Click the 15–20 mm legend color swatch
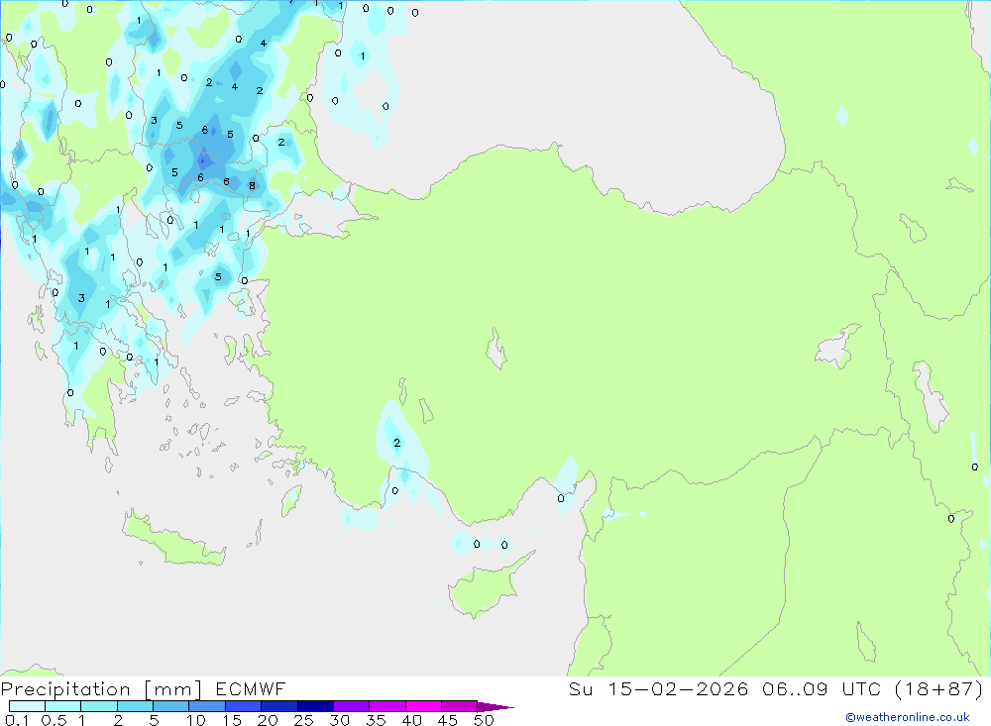This screenshot has width=991, height=726. point(243,706)
